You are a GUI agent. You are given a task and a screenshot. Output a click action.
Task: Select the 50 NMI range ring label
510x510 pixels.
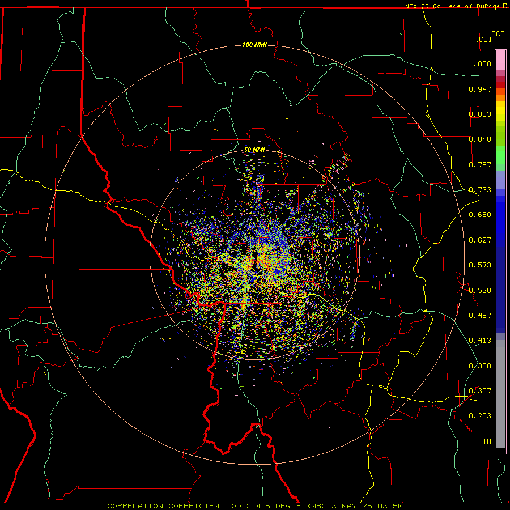[x=254, y=150]
